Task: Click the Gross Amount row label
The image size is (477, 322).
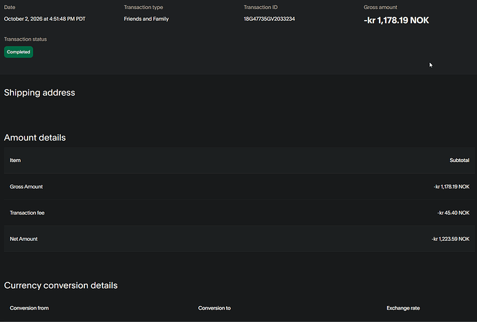Action: coord(26,187)
